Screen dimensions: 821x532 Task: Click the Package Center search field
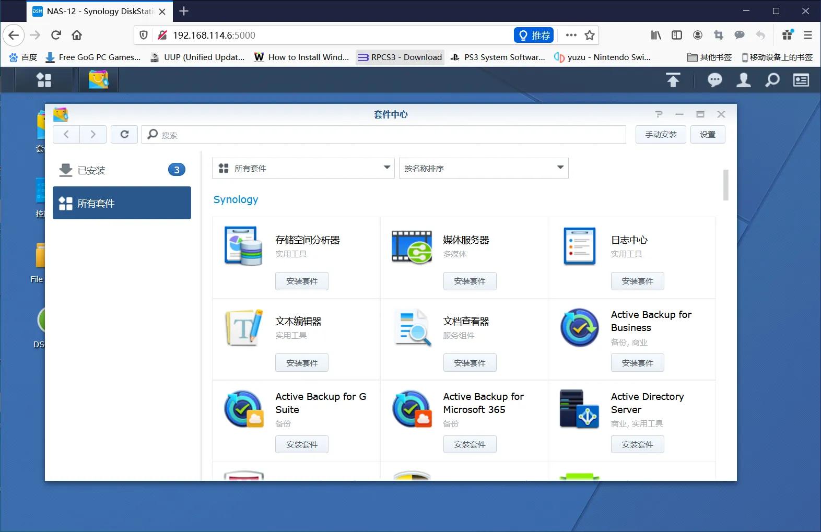click(x=384, y=134)
